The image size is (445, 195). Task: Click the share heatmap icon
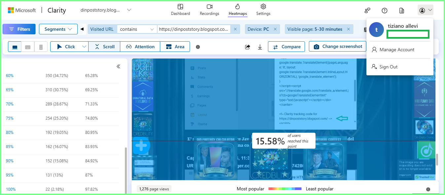(247, 47)
